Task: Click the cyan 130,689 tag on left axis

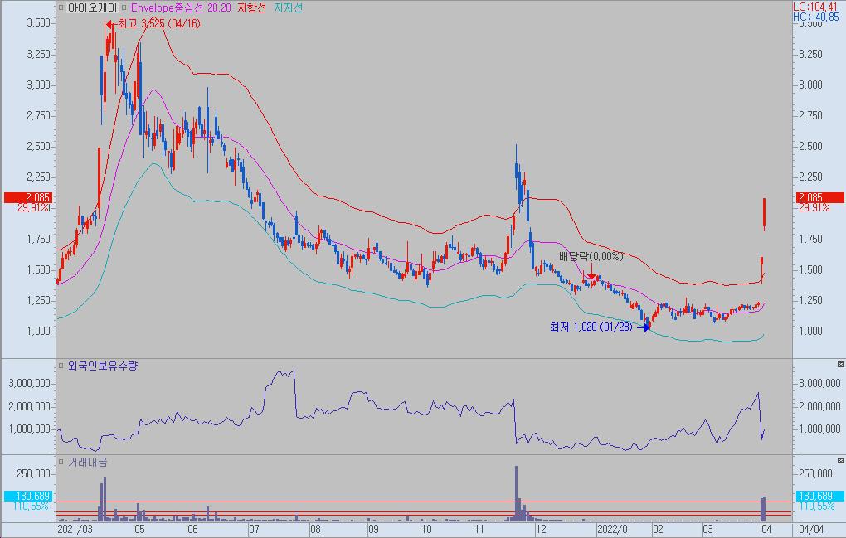Action: 28,496
